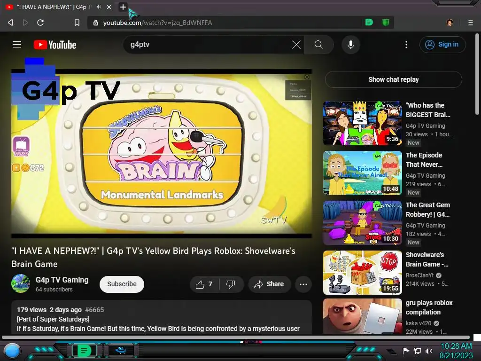The height and width of the screenshot is (361, 481).
Task: Clear the g4ptv search text
Action: click(x=296, y=45)
